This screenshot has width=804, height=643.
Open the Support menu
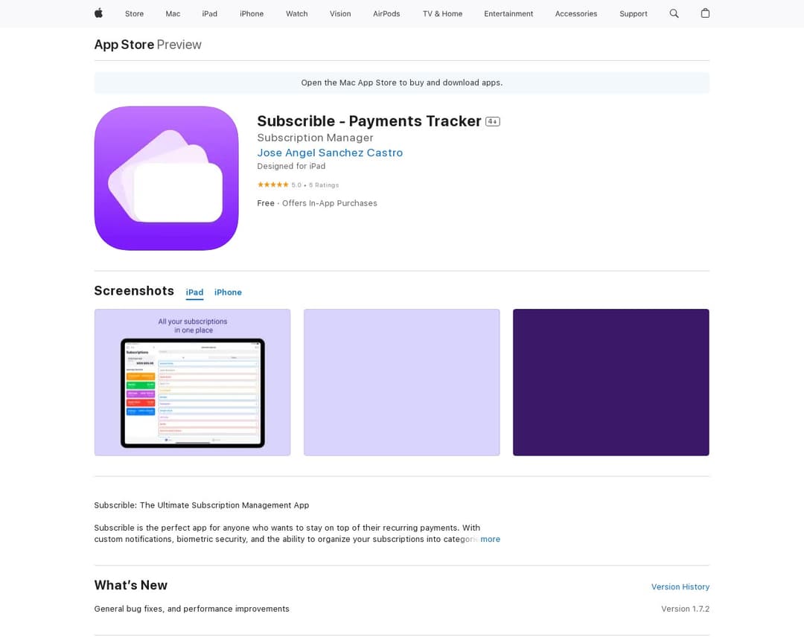pyautogui.click(x=634, y=14)
